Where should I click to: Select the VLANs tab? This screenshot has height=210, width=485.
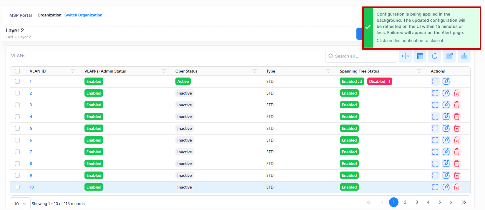tap(18, 56)
